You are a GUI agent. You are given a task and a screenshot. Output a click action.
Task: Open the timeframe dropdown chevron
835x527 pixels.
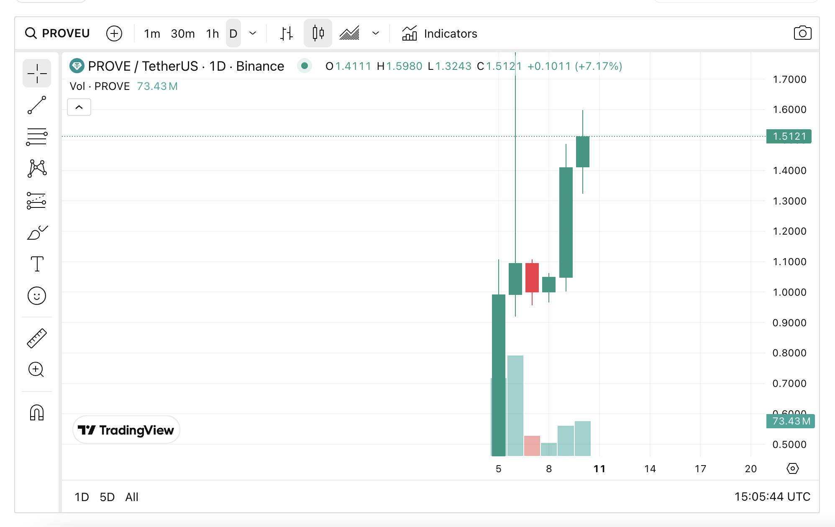[x=253, y=33]
